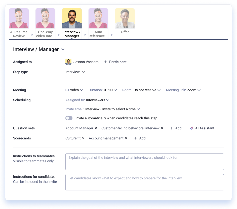The width and height of the screenshot is (237, 209).
Task: Click the Offer step portrait thumbnail
Action: click(125, 18)
